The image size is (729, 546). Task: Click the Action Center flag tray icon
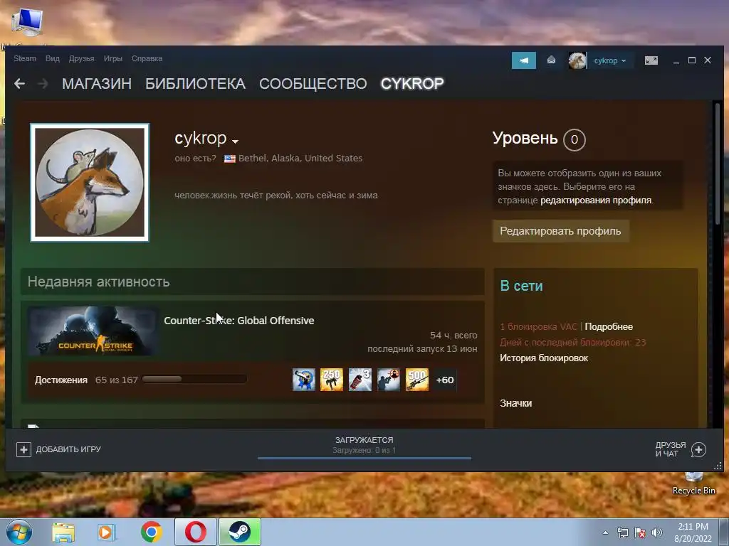[640, 532]
